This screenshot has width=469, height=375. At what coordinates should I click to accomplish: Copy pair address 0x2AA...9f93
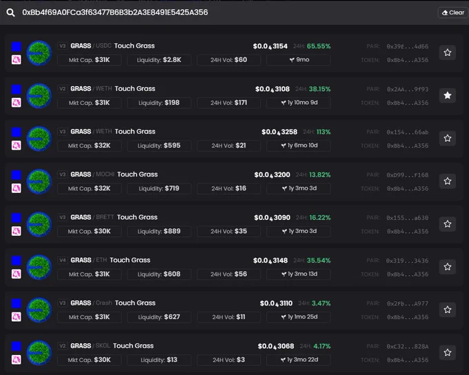click(x=408, y=89)
